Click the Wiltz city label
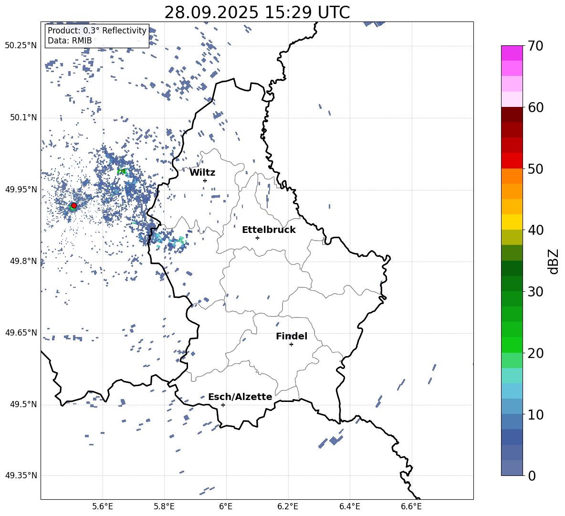 [202, 173]
